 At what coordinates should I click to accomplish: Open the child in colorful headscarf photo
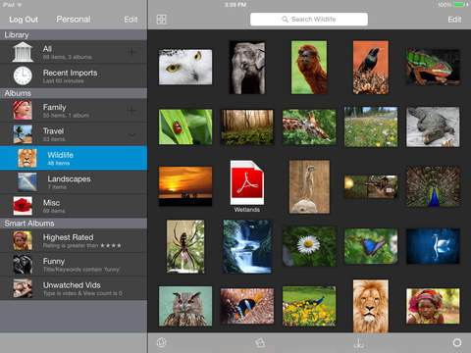pyautogui.click(x=433, y=306)
